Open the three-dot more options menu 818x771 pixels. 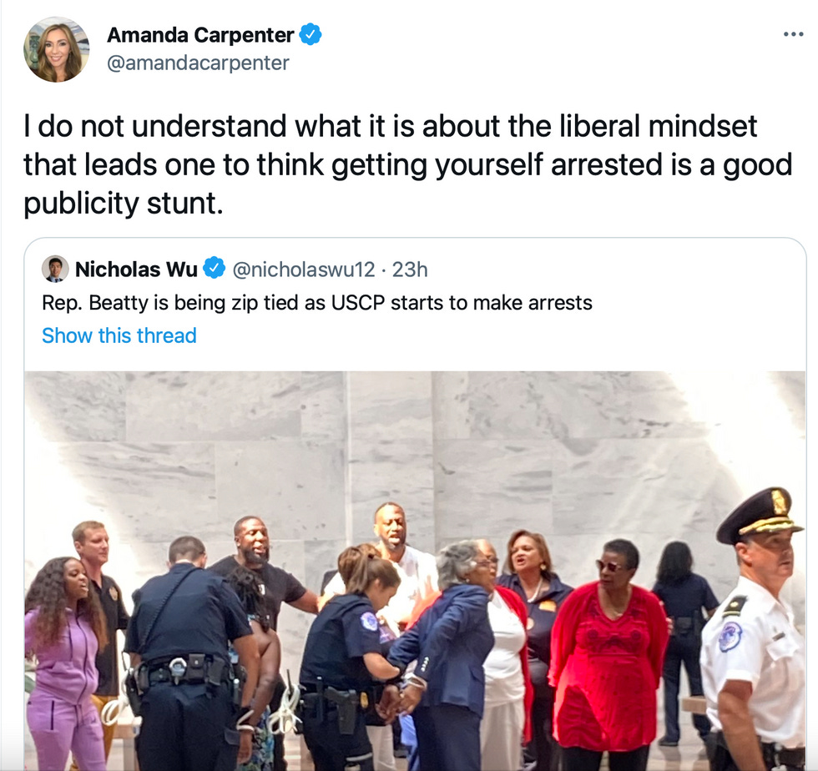tap(794, 34)
